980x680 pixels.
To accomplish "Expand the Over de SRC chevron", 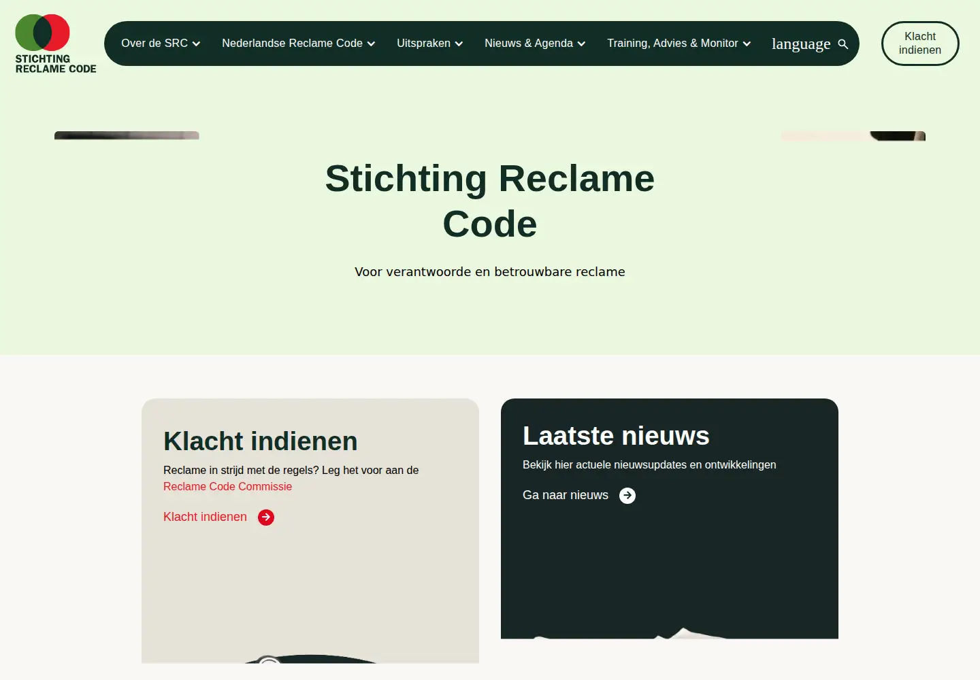I will click(196, 44).
